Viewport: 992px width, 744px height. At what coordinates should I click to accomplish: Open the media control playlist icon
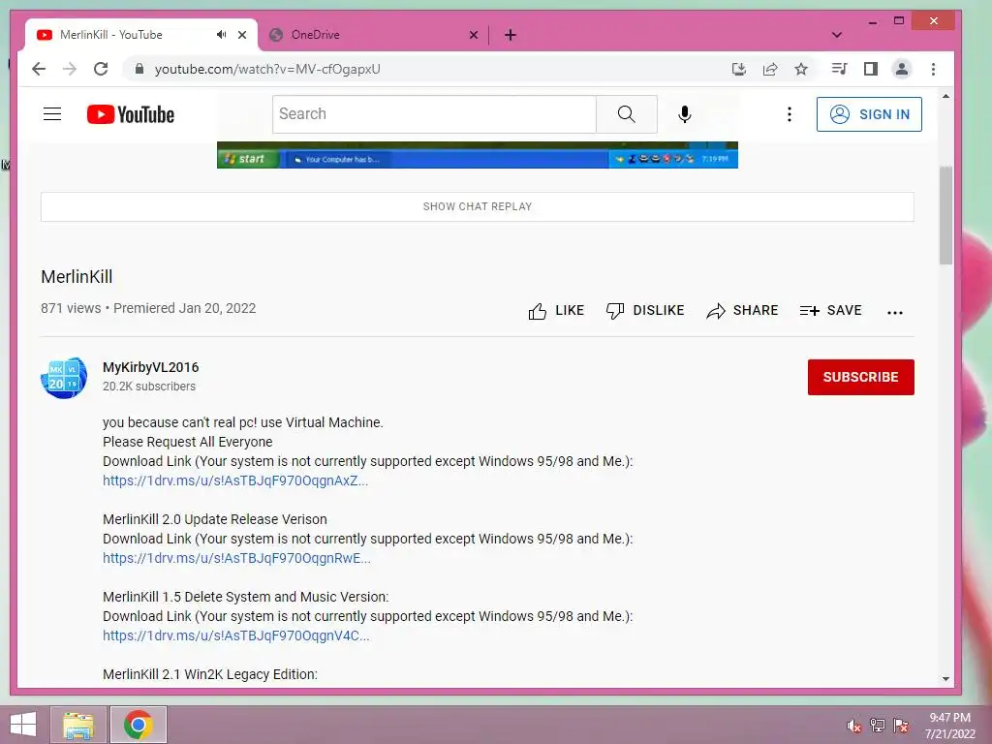[840, 69]
